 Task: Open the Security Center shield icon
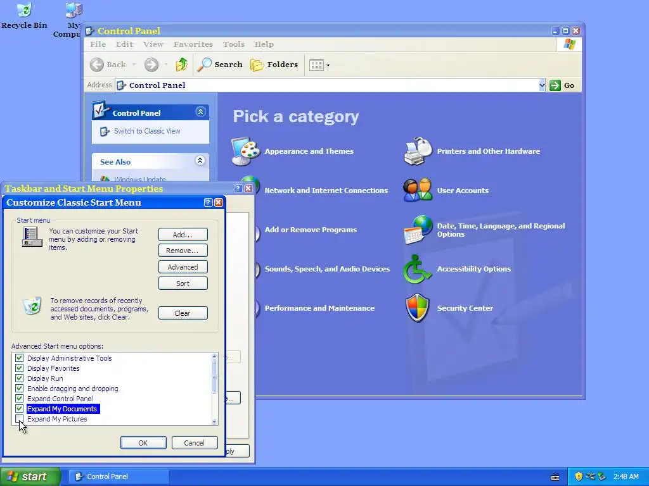tap(418, 308)
